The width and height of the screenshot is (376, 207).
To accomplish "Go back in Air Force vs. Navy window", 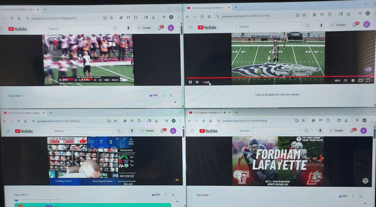I will (x=5, y=121).
